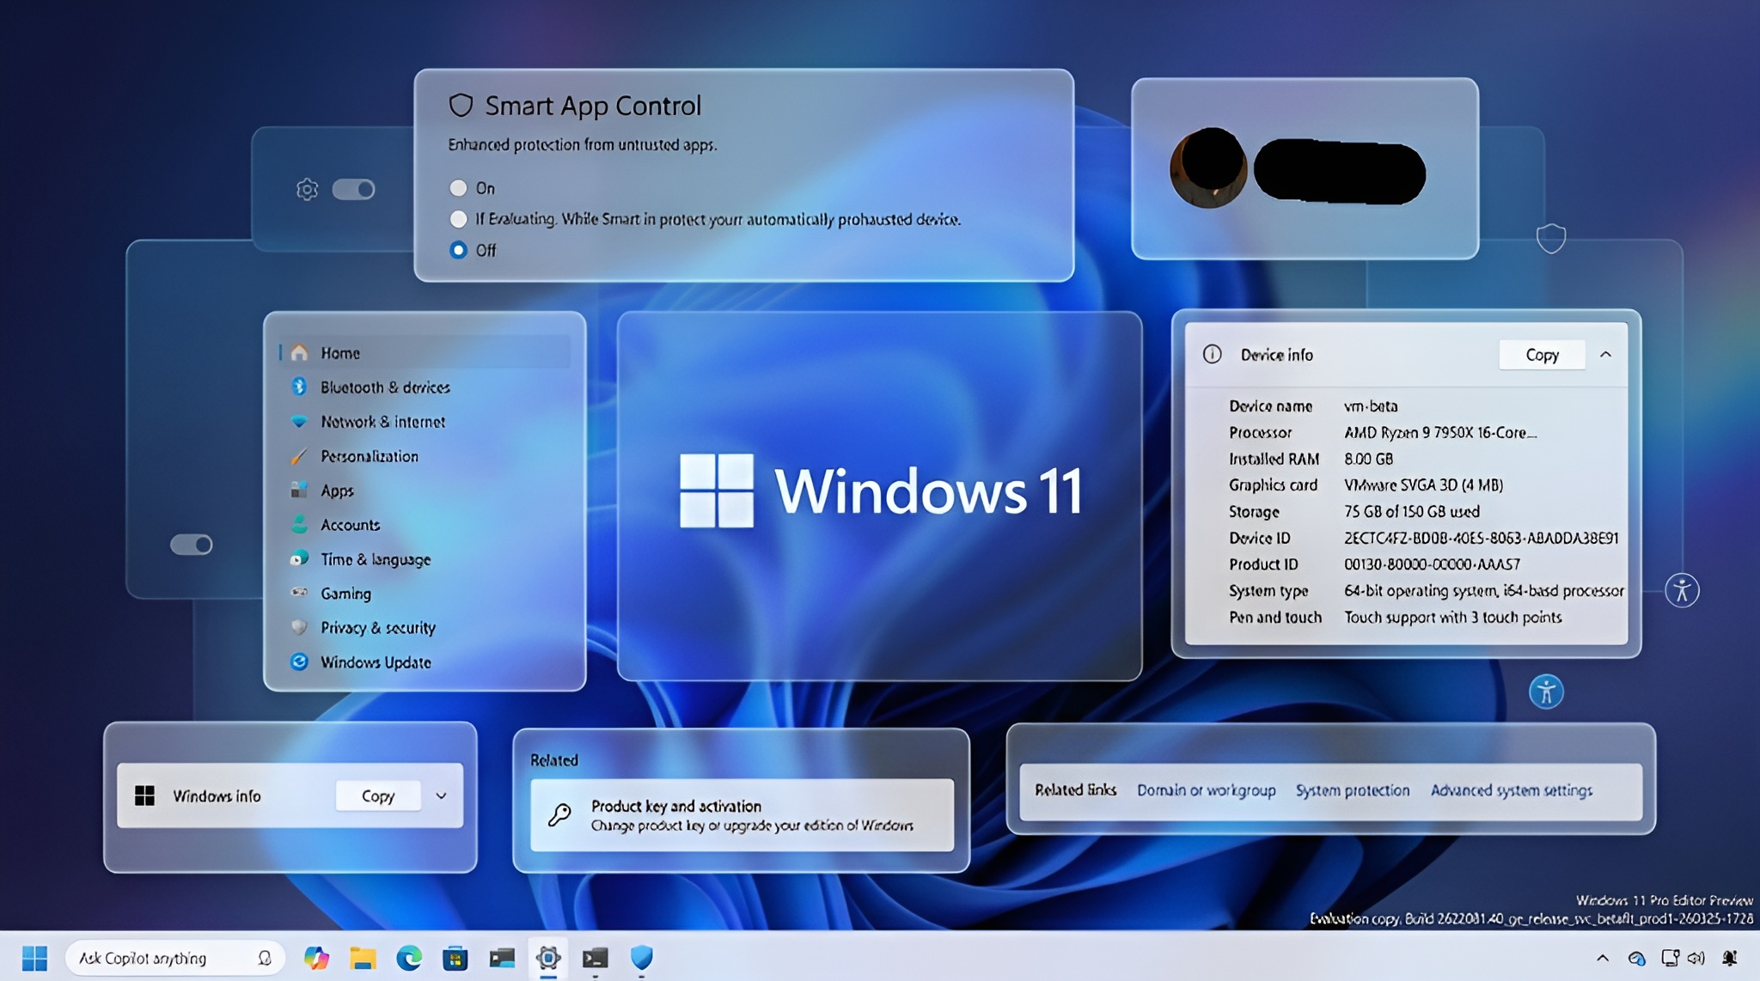Select the Gaming settings icon

pyautogui.click(x=299, y=594)
